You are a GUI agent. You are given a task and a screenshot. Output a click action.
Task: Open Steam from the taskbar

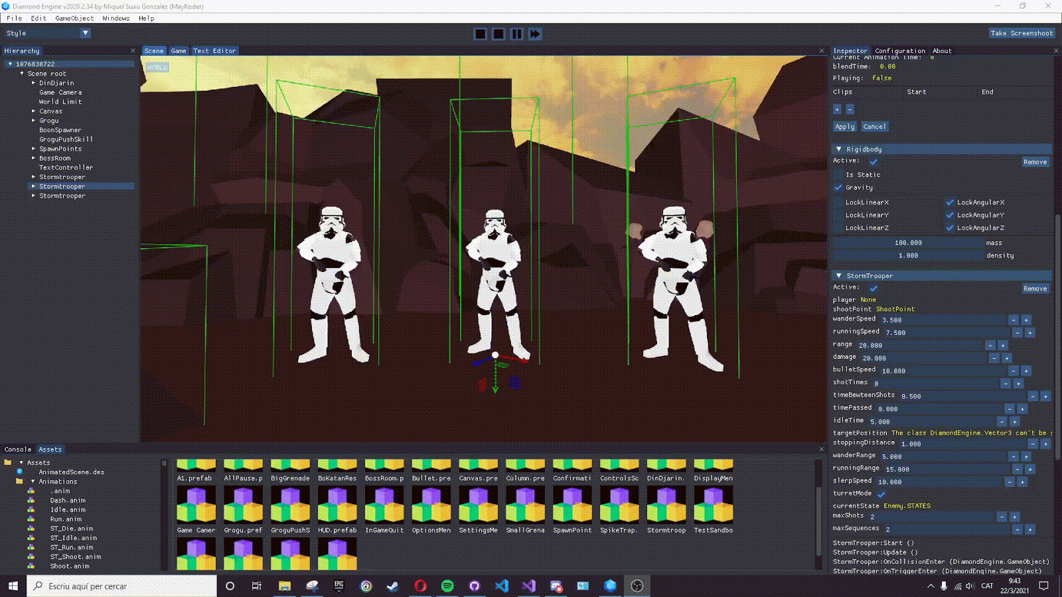[x=393, y=586]
